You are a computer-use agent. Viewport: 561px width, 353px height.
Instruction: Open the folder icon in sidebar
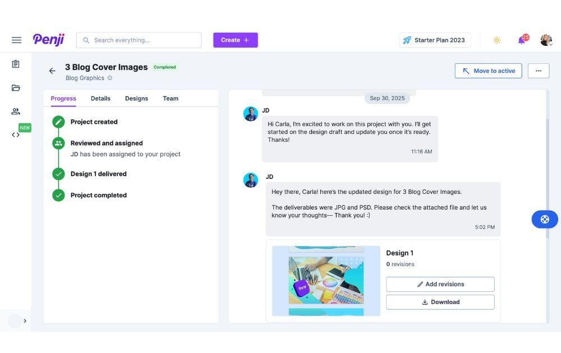click(x=16, y=88)
